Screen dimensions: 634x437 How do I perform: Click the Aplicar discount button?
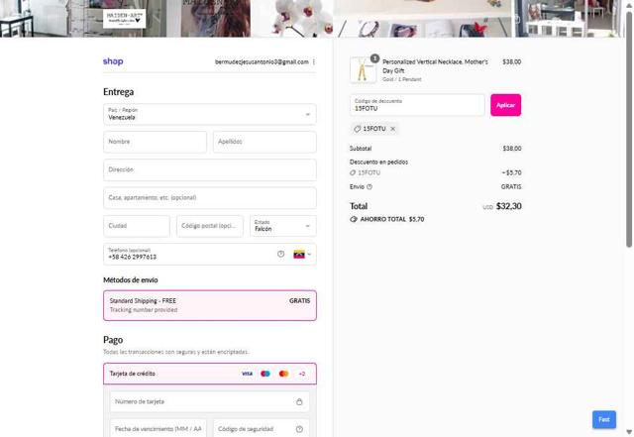click(x=506, y=105)
